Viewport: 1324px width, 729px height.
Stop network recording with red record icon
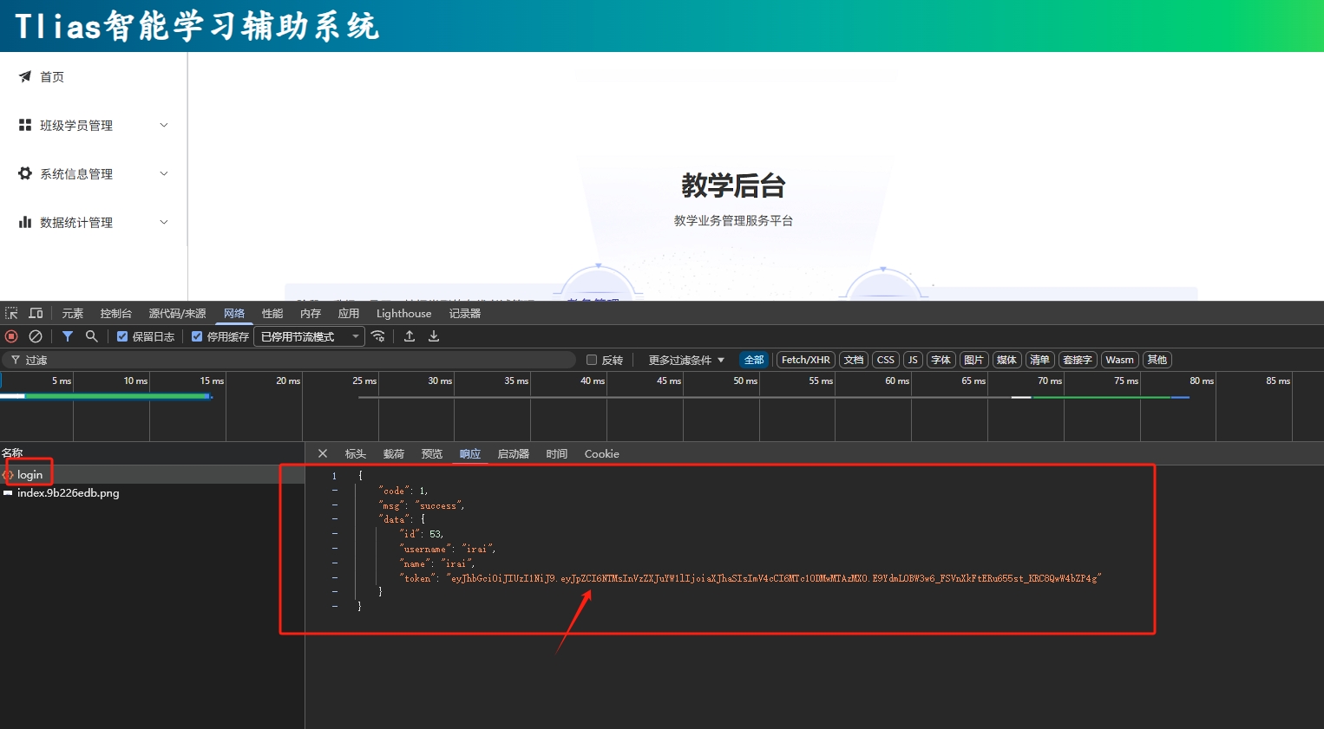click(10, 336)
